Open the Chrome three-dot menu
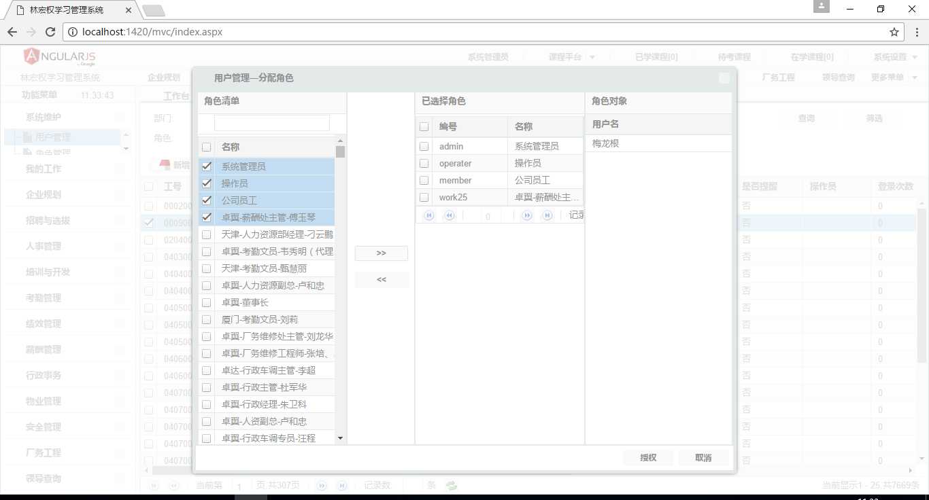This screenshot has width=929, height=500. pyautogui.click(x=916, y=32)
